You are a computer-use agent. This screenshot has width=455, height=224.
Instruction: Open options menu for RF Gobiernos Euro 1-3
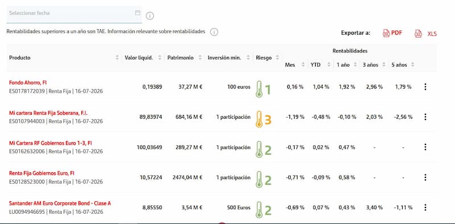(425, 147)
